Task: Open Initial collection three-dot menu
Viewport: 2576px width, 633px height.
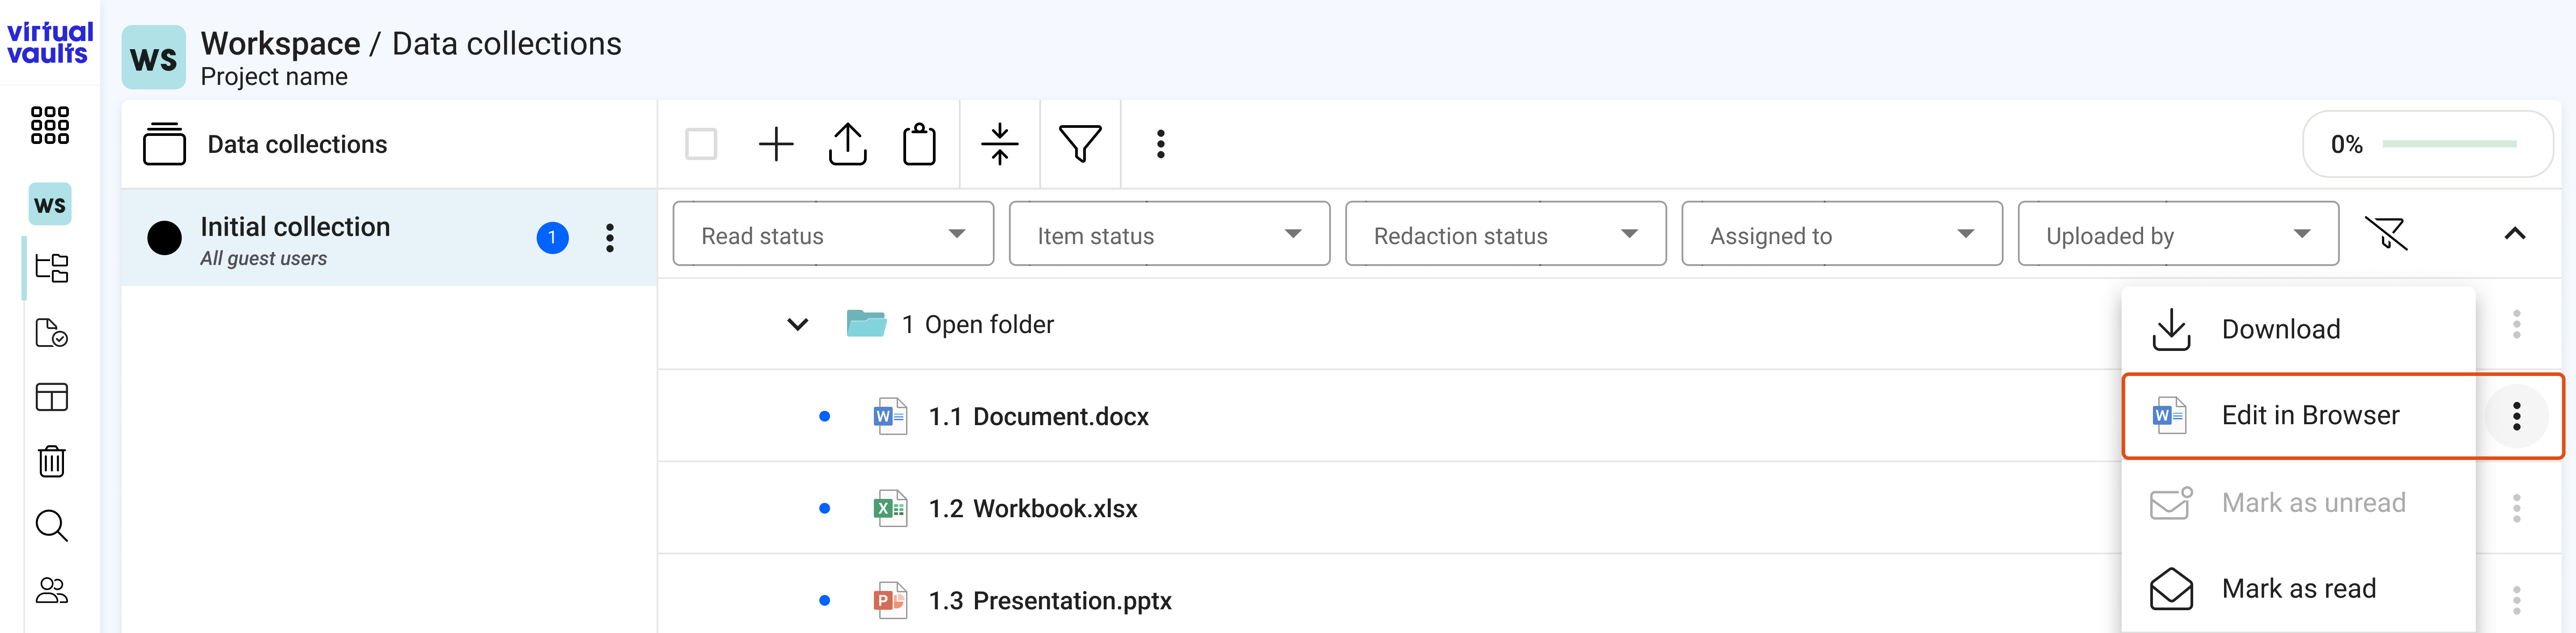Action: pos(610,238)
